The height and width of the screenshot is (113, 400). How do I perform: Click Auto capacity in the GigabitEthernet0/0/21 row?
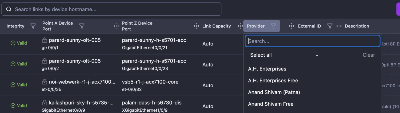(208, 44)
